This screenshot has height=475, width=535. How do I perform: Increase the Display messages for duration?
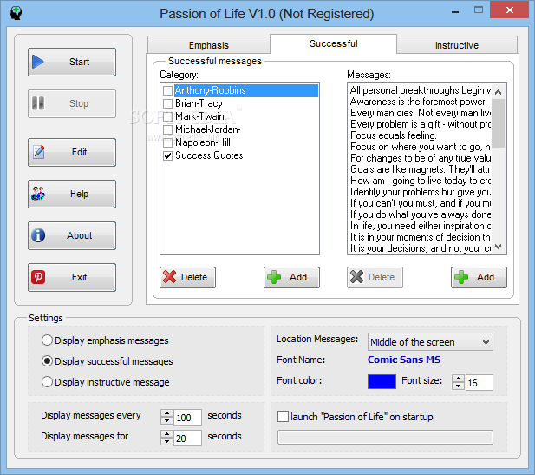166,434
